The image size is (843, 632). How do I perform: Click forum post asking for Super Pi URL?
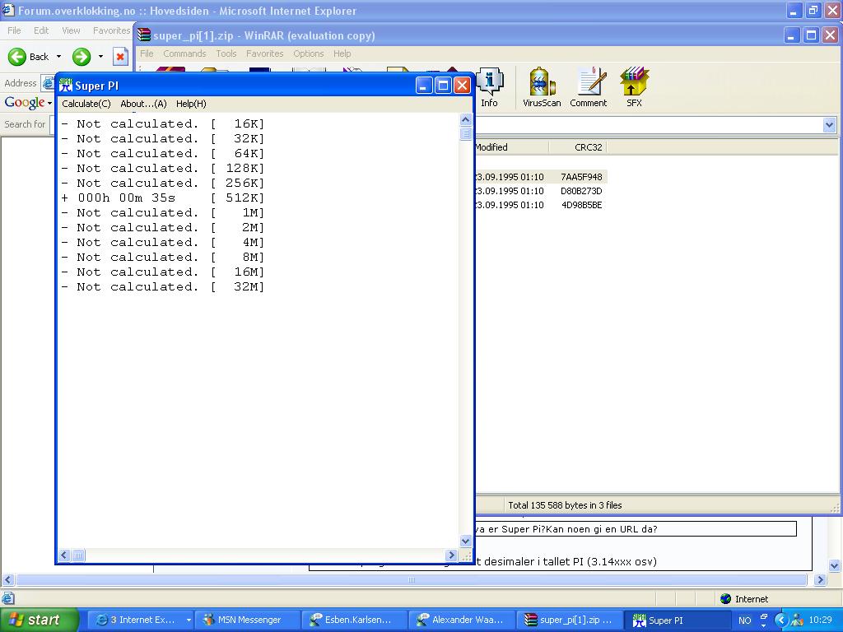[566, 529]
